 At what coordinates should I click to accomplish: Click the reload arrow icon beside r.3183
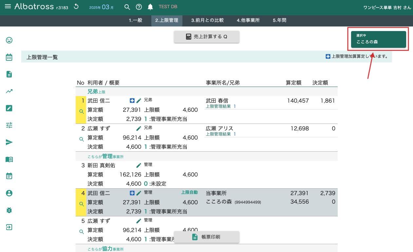pos(76,7)
